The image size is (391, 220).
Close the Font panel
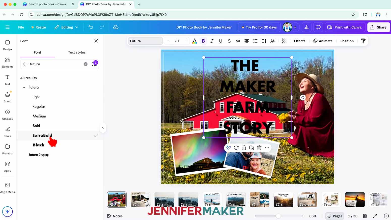click(96, 41)
